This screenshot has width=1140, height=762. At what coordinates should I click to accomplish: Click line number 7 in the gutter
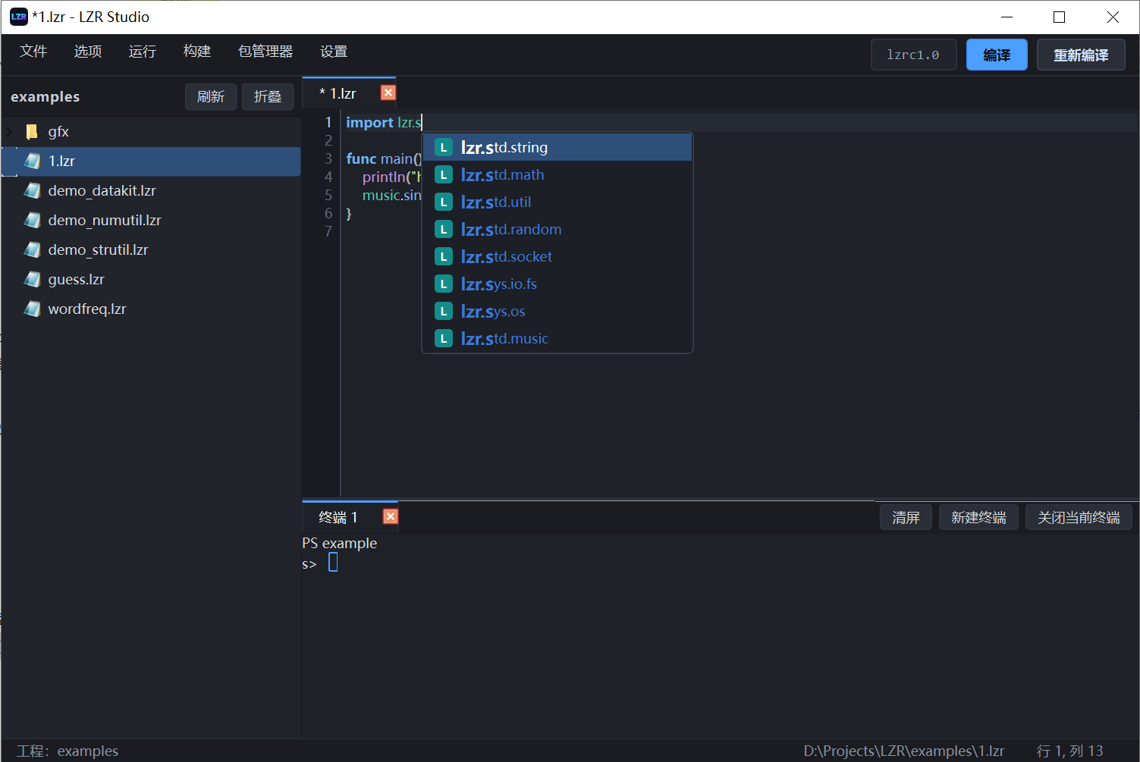point(328,231)
